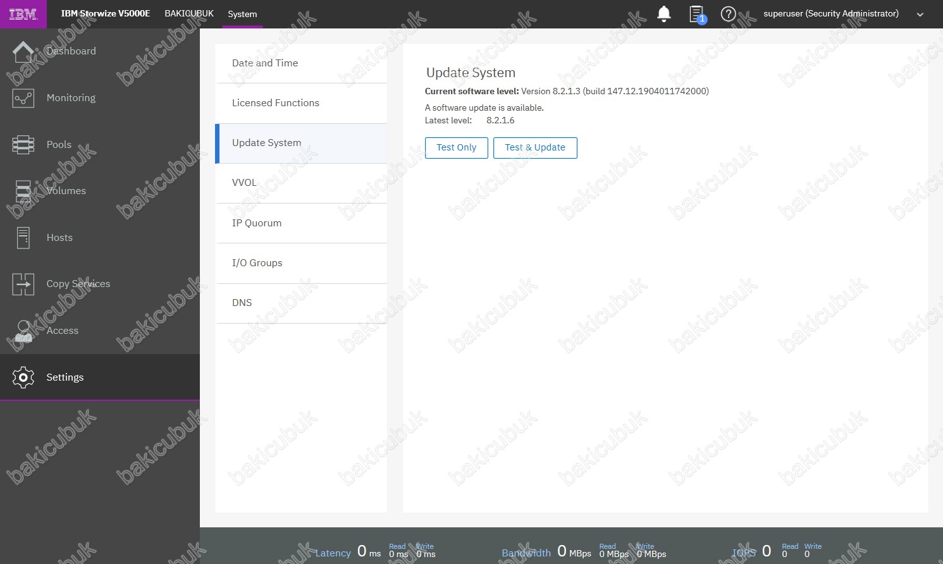Click the IBM logo
Image resolution: width=943 pixels, height=564 pixels.
coord(23,14)
